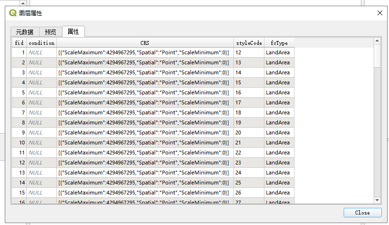Click the NULL condition cell in row 4

(42, 82)
